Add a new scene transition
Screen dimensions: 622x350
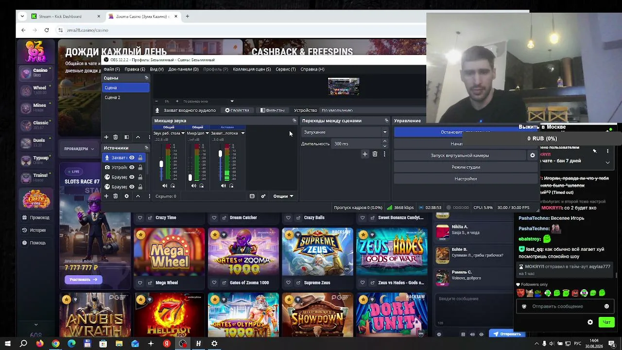point(365,154)
